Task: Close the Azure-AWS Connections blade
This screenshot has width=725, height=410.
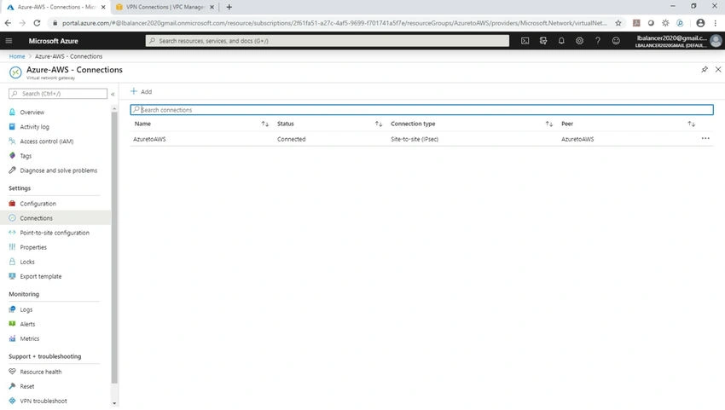Action: click(x=718, y=69)
